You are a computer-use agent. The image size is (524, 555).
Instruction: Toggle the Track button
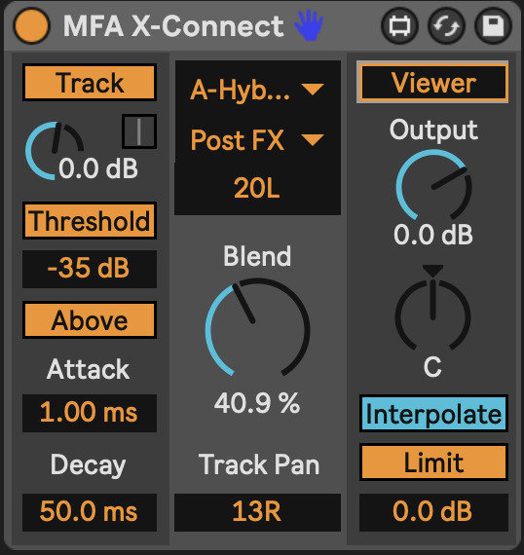coord(90,83)
